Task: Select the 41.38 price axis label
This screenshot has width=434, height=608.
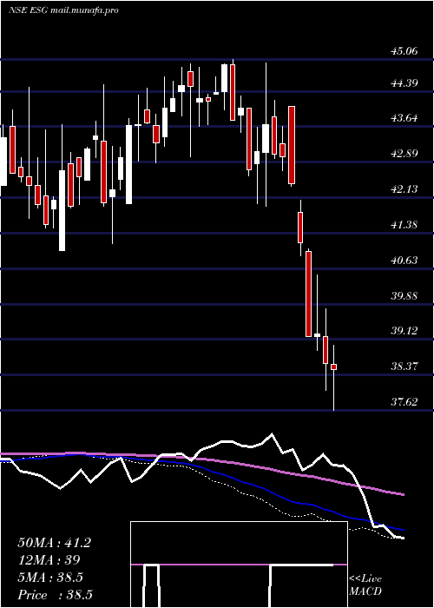Action: [404, 224]
